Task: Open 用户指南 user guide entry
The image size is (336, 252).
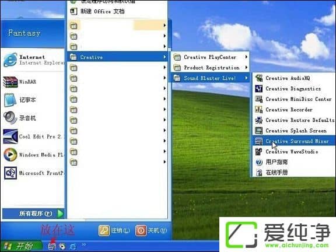Action: (294, 162)
